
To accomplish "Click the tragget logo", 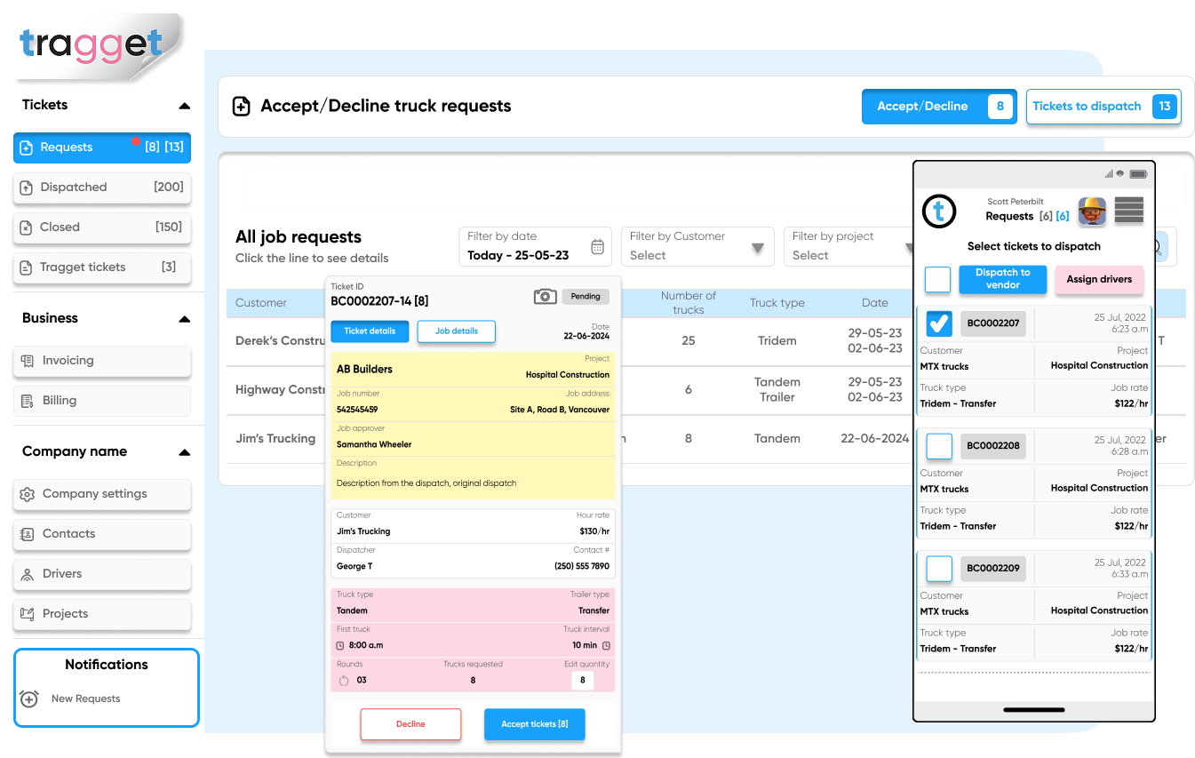I will (92, 44).
